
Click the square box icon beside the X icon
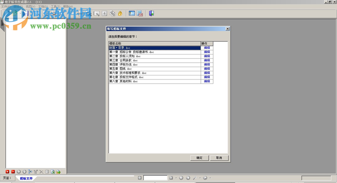click(x=47, y=172)
